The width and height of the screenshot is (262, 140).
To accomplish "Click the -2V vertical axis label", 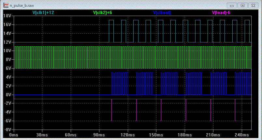I will tap(7, 103).
